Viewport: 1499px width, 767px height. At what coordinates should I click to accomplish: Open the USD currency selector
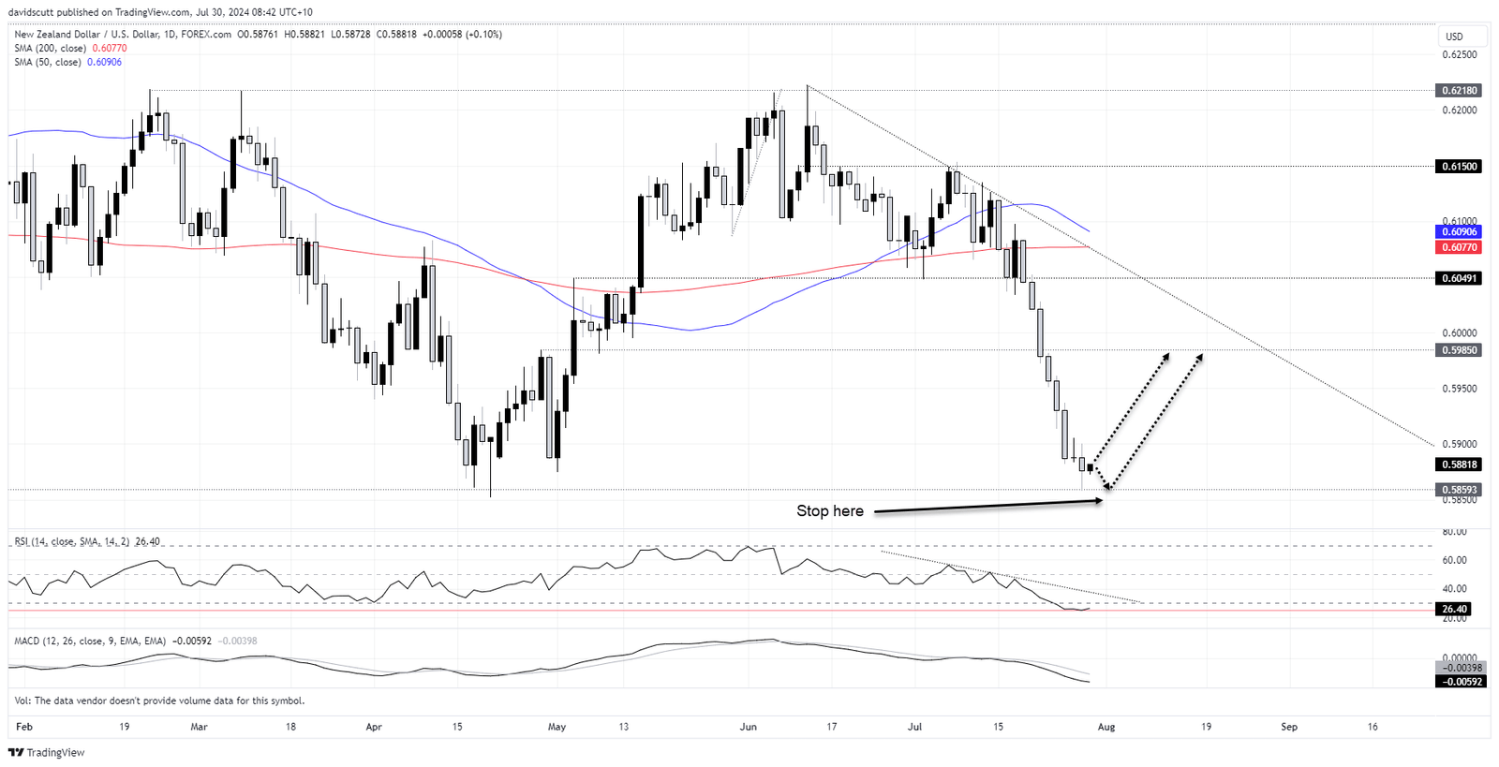coord(1462,37)
